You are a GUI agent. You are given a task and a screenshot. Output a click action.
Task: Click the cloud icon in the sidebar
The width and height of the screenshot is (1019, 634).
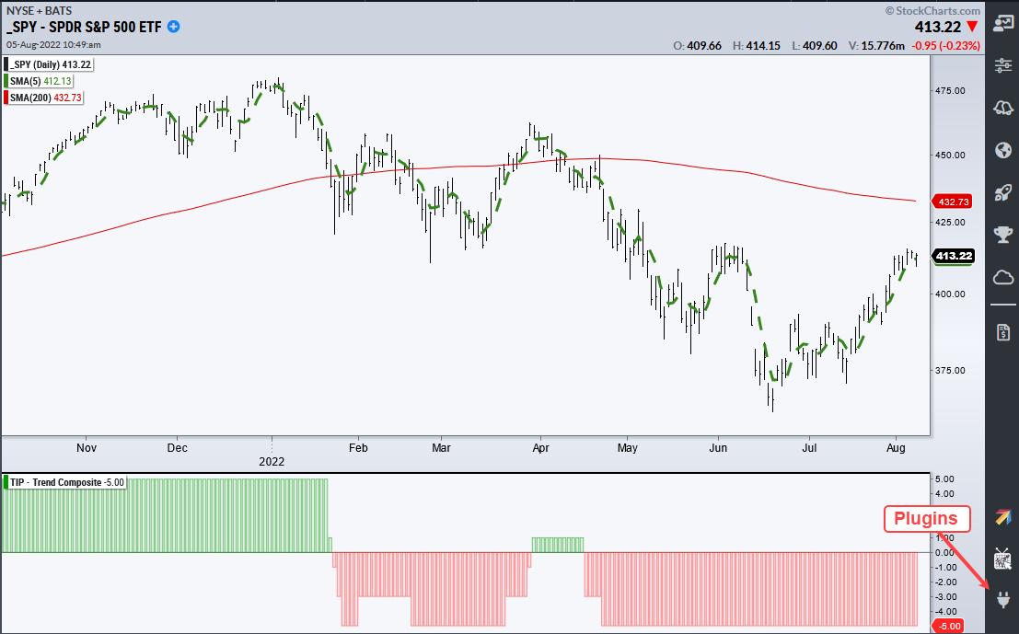click(1002, 278)
